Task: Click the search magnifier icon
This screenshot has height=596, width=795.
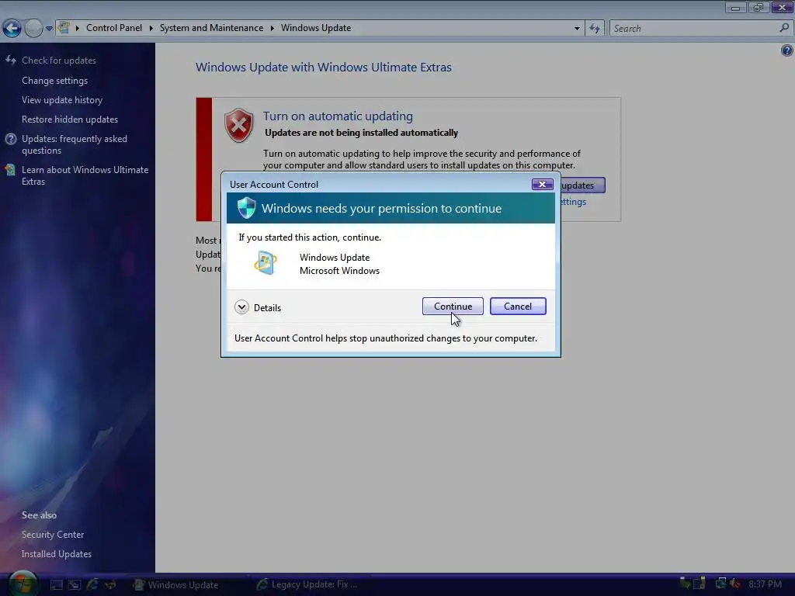Action: pos(784,28)
